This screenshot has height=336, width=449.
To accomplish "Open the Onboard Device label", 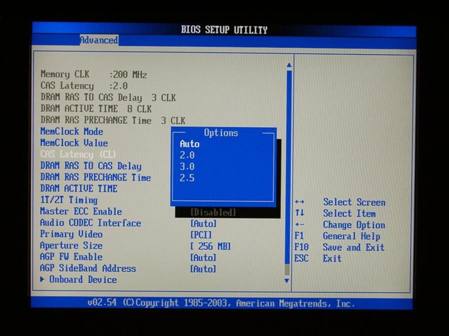I will coord(83,279).
